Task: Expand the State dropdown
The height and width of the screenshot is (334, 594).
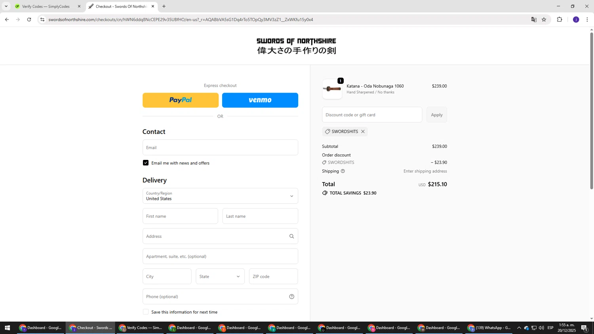Action: point(220,276)
